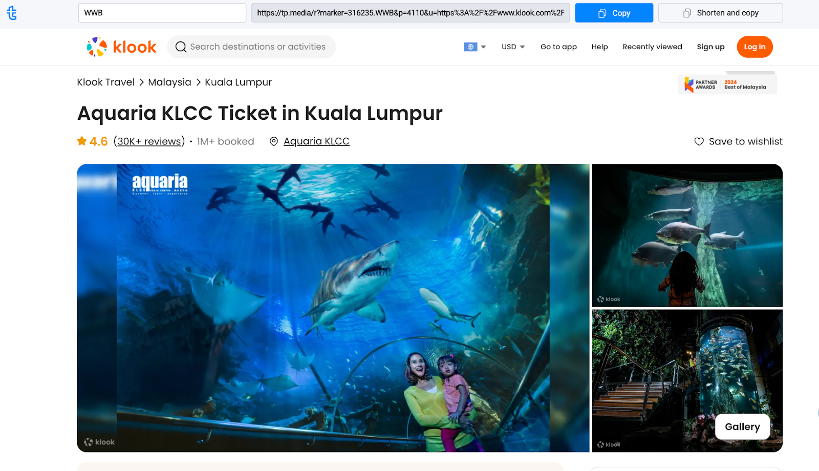Focus the WWB marker input field
The width and height of the screenshot is (819, 471).
162,13
